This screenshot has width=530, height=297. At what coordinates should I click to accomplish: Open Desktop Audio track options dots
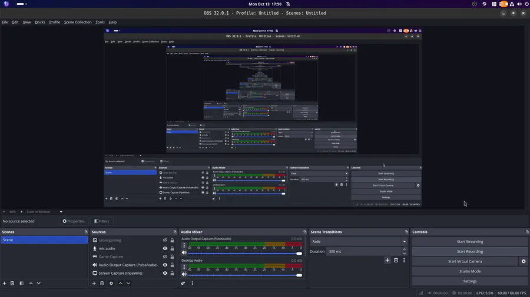point(184,267)
